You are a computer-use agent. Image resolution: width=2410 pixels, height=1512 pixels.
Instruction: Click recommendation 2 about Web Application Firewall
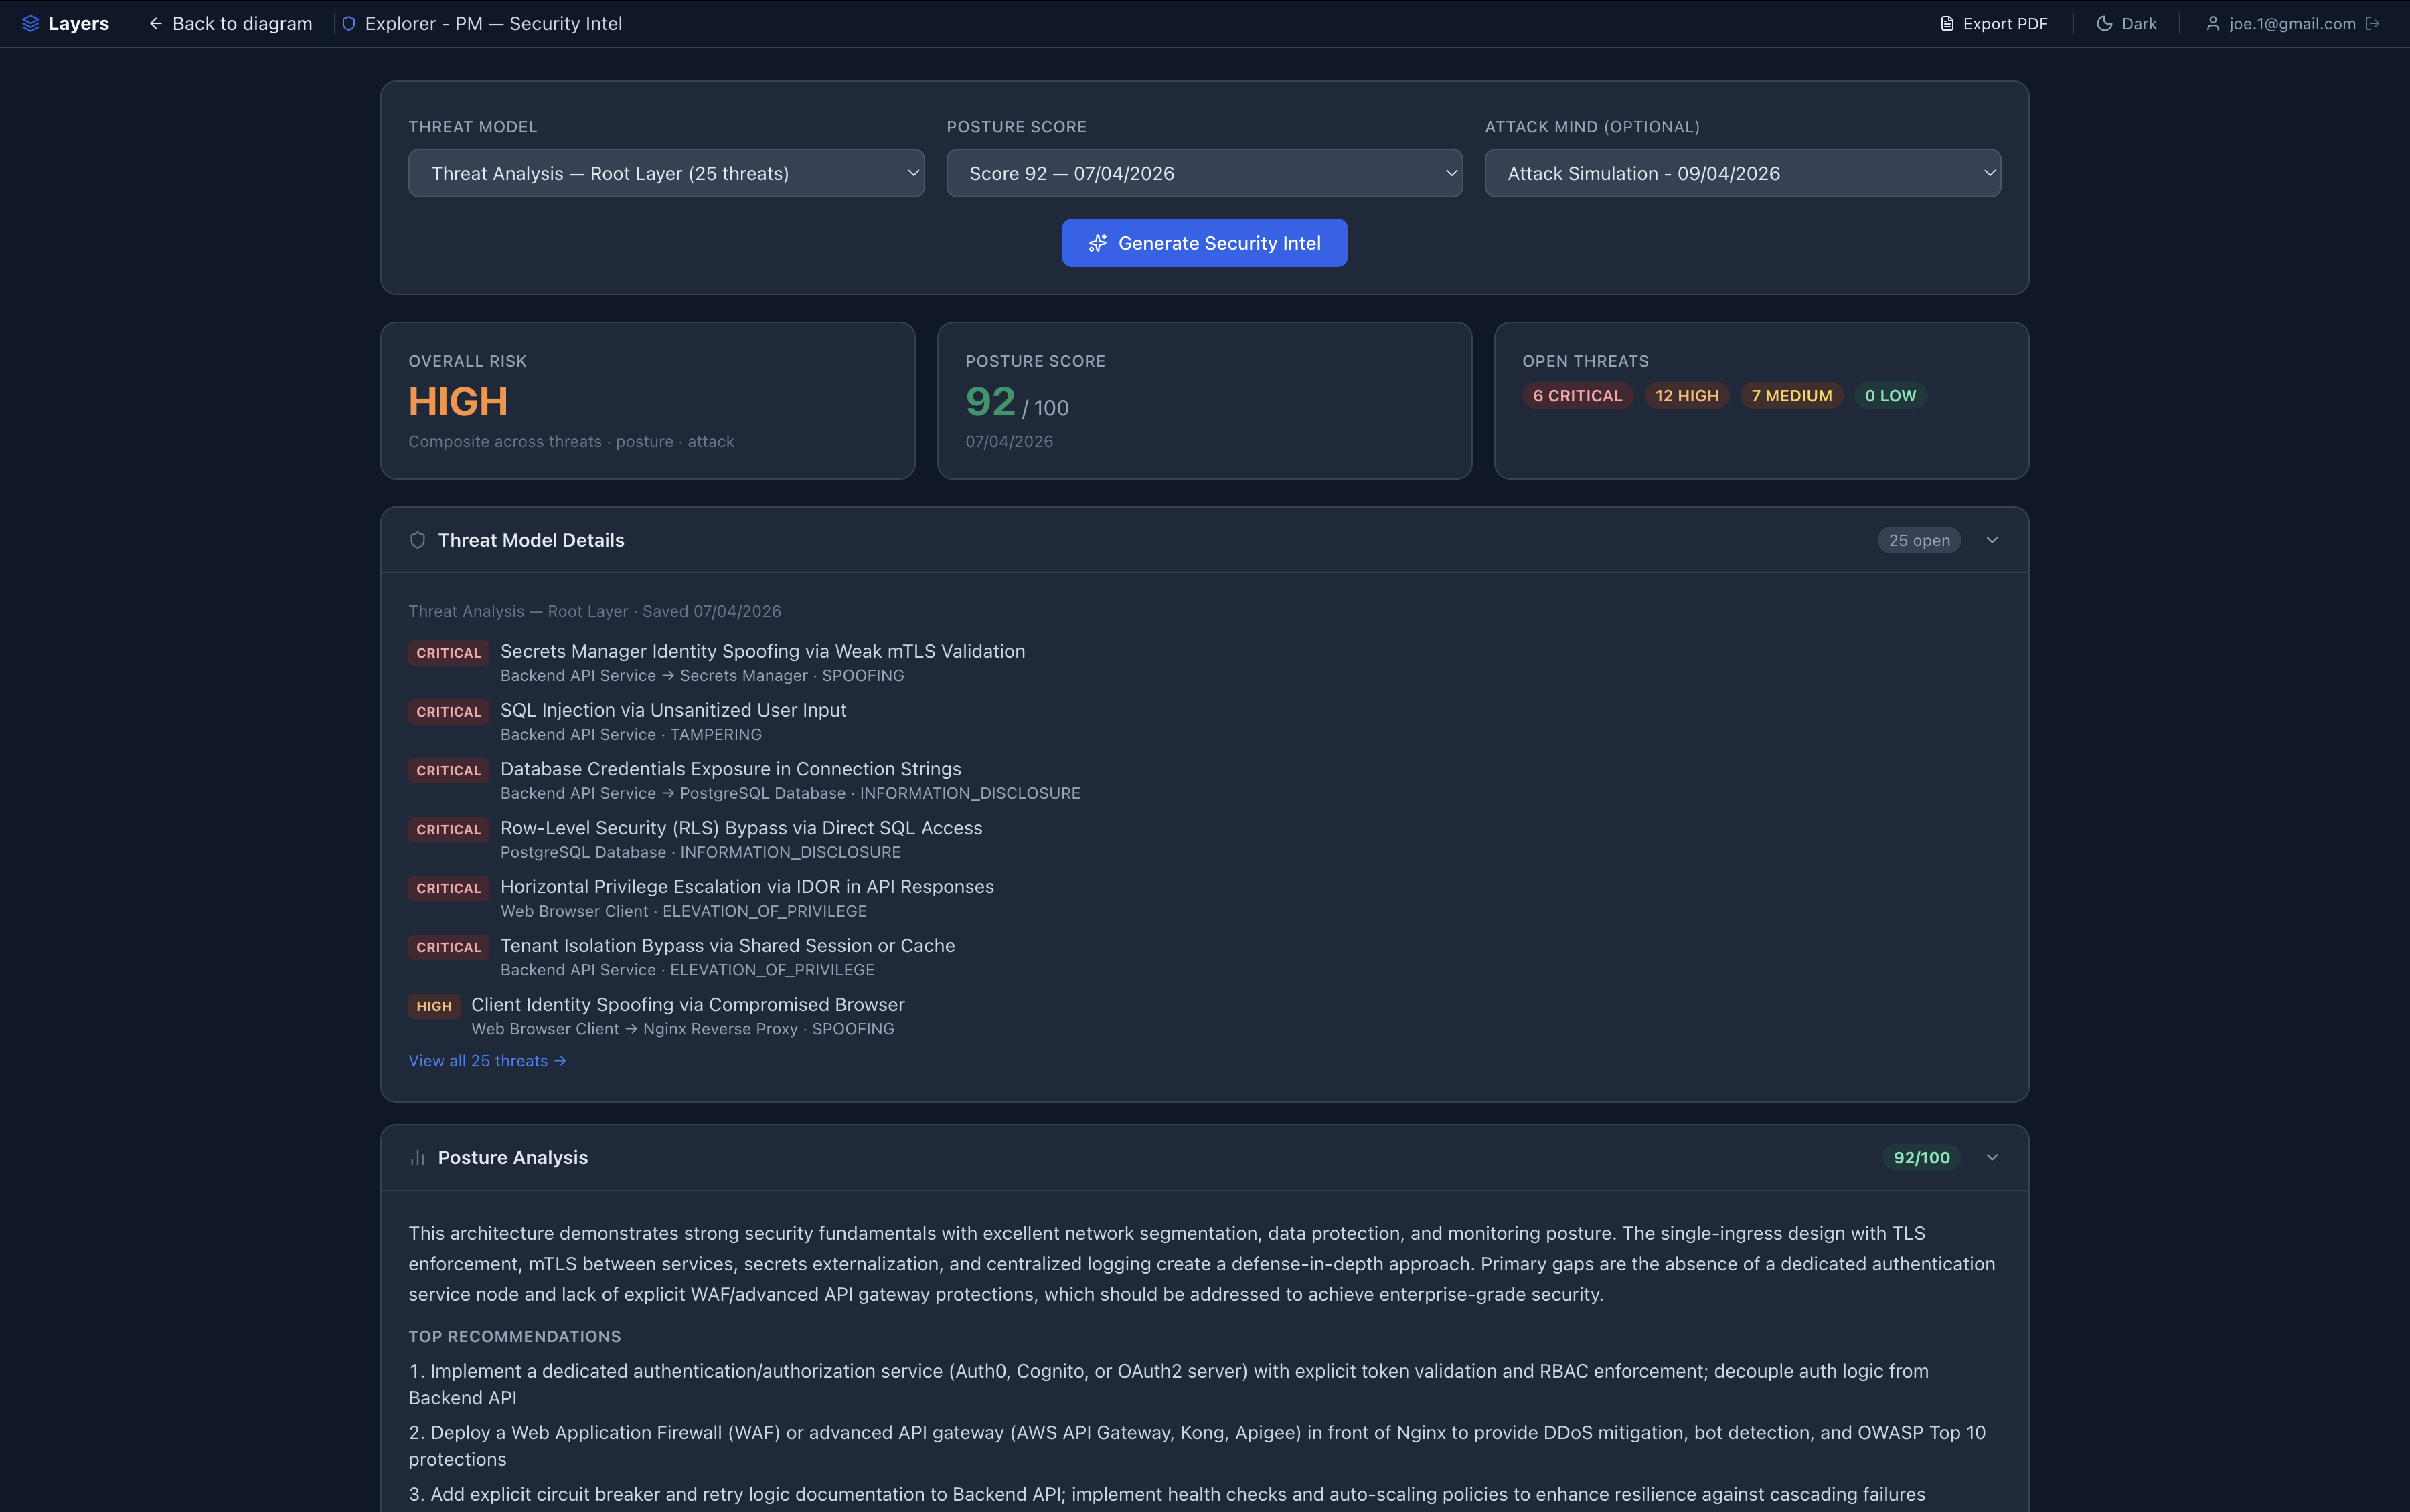click(x=1196, y=1446)
